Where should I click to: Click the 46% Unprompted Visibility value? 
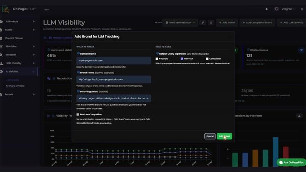pyautogui.click(x=51, y=55)
